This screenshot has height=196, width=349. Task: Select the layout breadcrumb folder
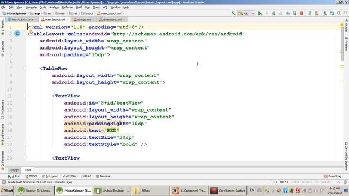point(87,13)
